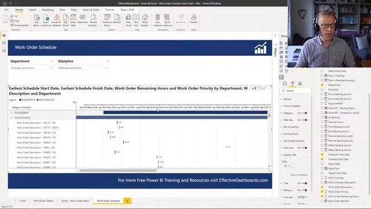Screen dimensions: 371x209
Task: Click the Excel workbook icon
Action: 46,17
